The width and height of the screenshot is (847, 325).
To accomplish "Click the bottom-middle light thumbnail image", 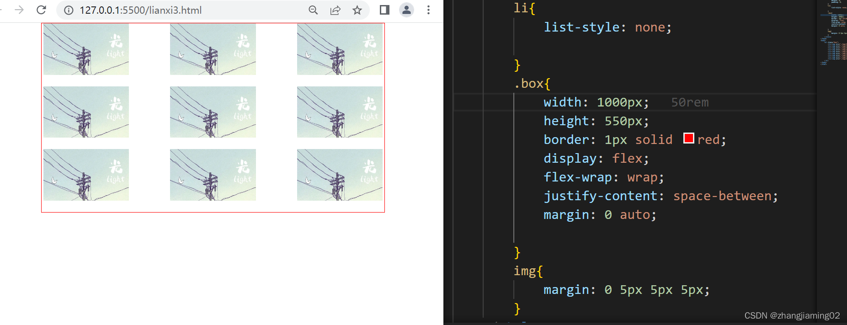I will (213, 175).
